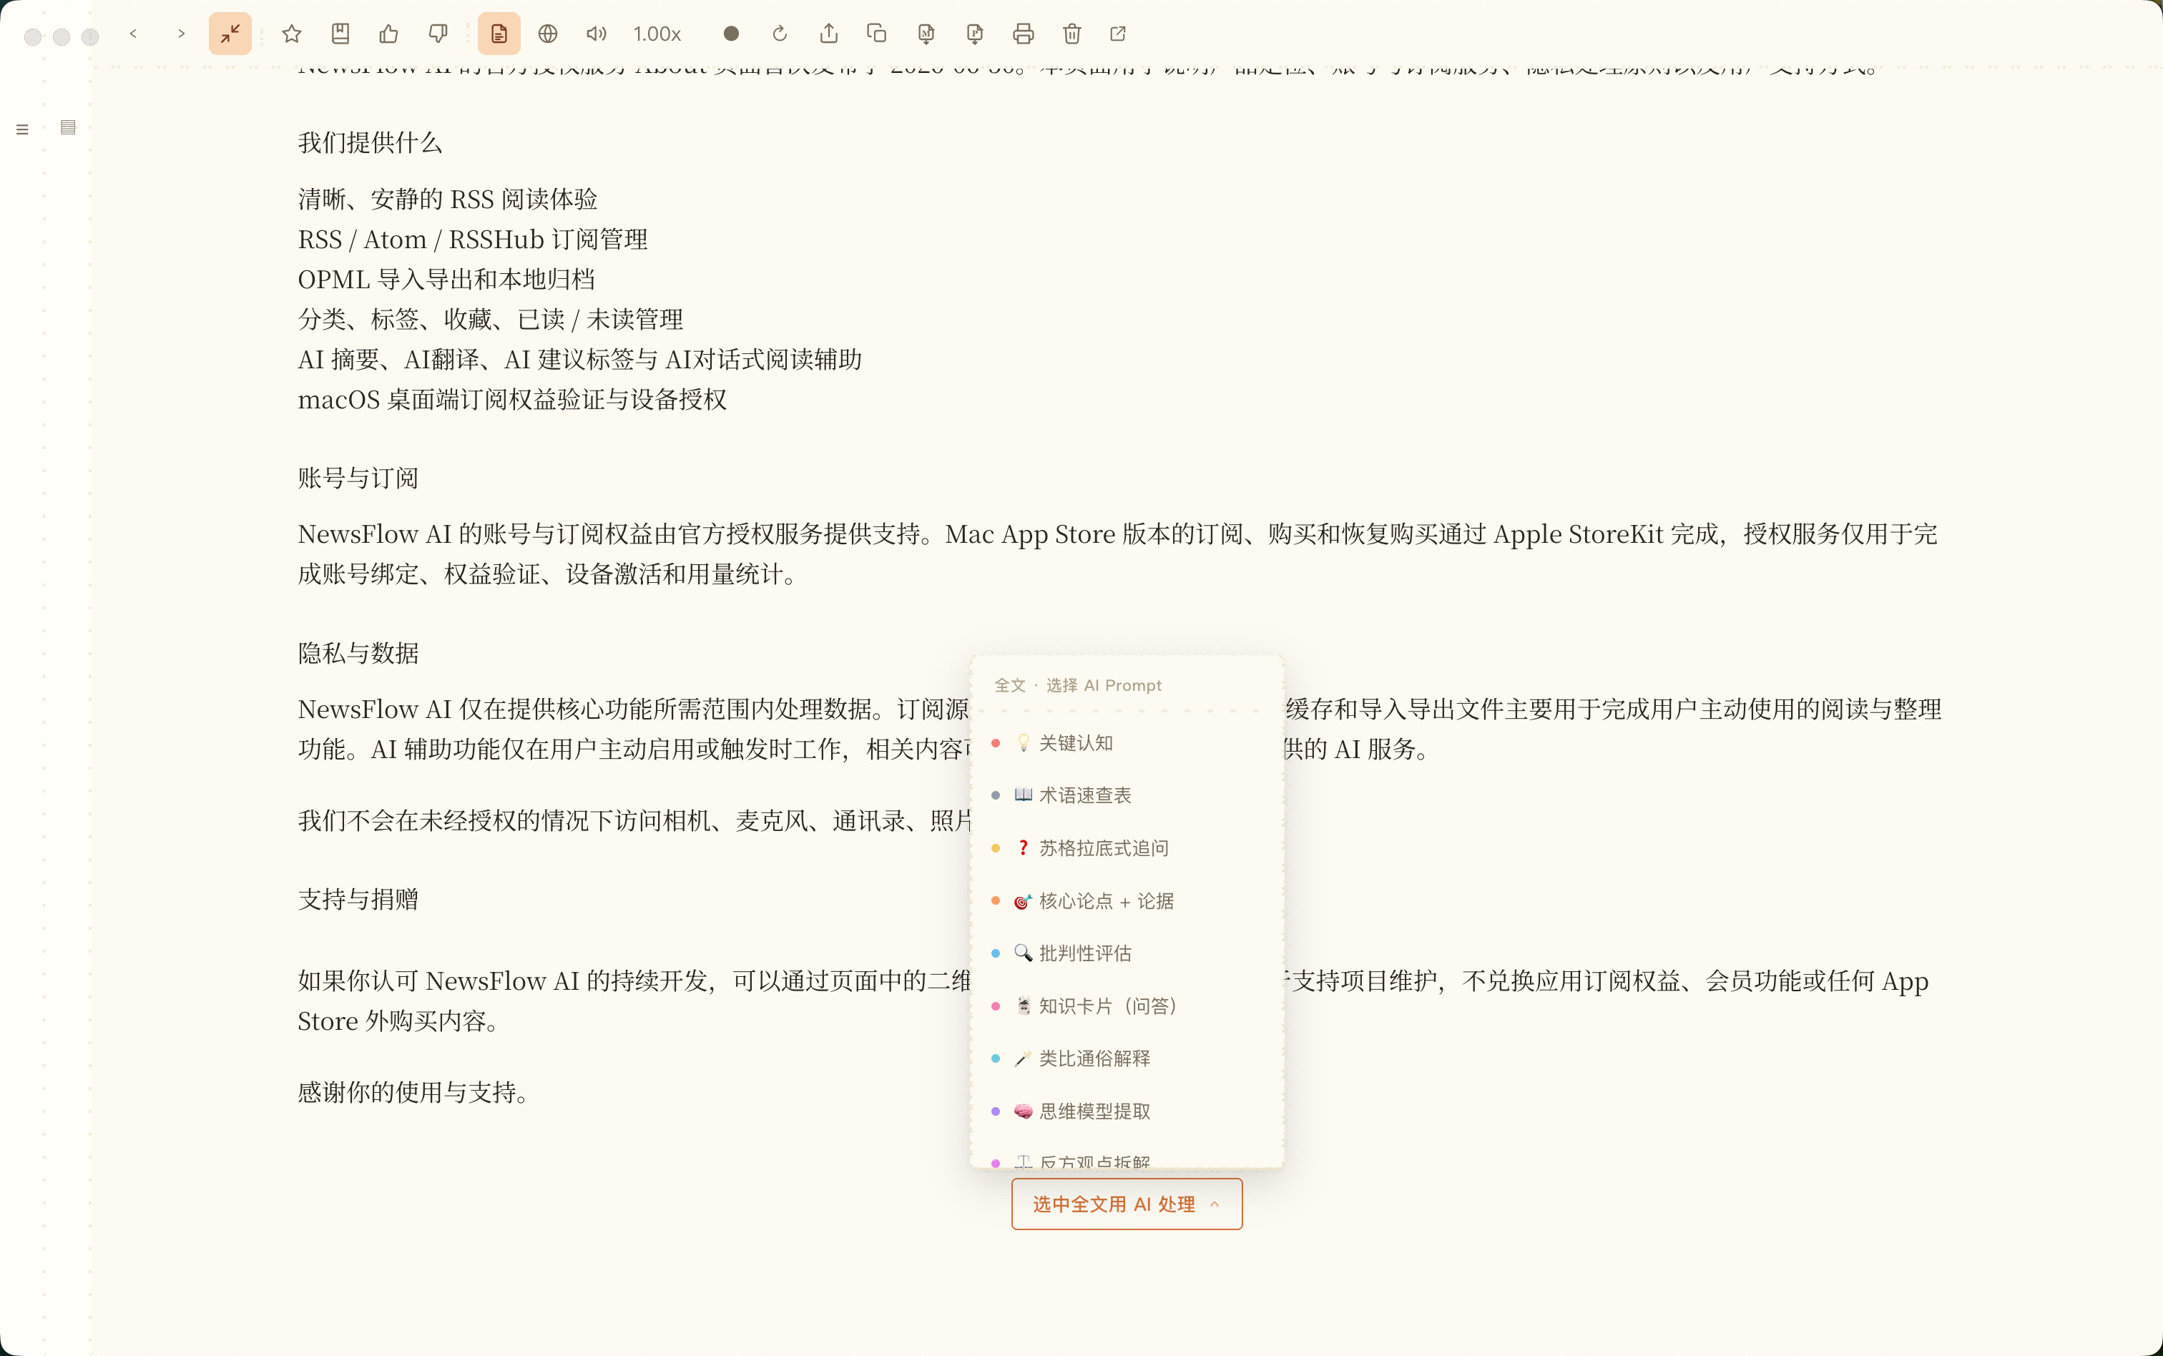Share the article using the share icon
This screenshot has height=1356, width=2163.
tap(830, 34)
